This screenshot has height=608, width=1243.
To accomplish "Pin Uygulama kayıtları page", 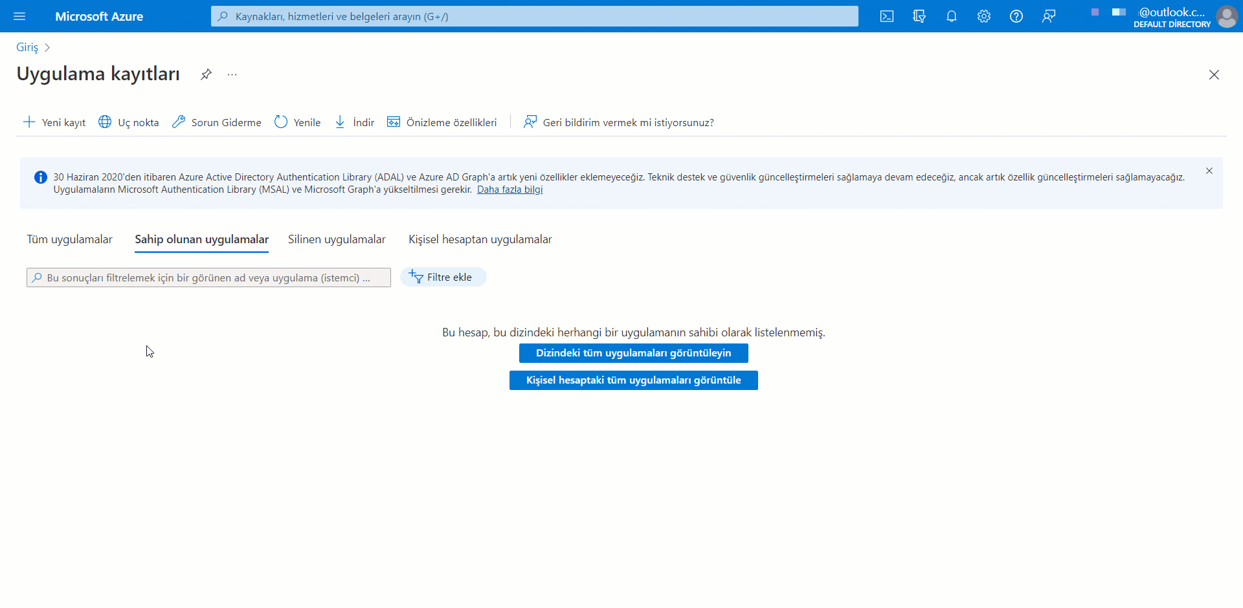I will tap(206, 74).
